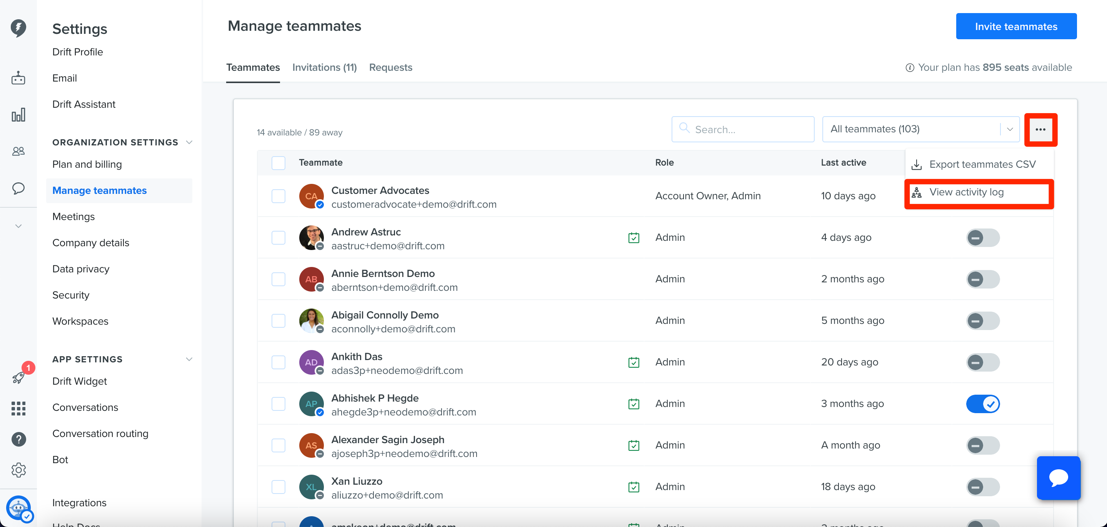Open the help question mark icon
The image size is (1107, 527).
pos(18,439)
